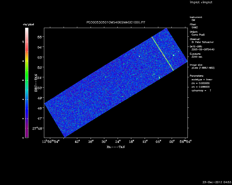Click the RA tick label 12s
The height and width of the screenshot is (185, 232).
click(145, 142)
